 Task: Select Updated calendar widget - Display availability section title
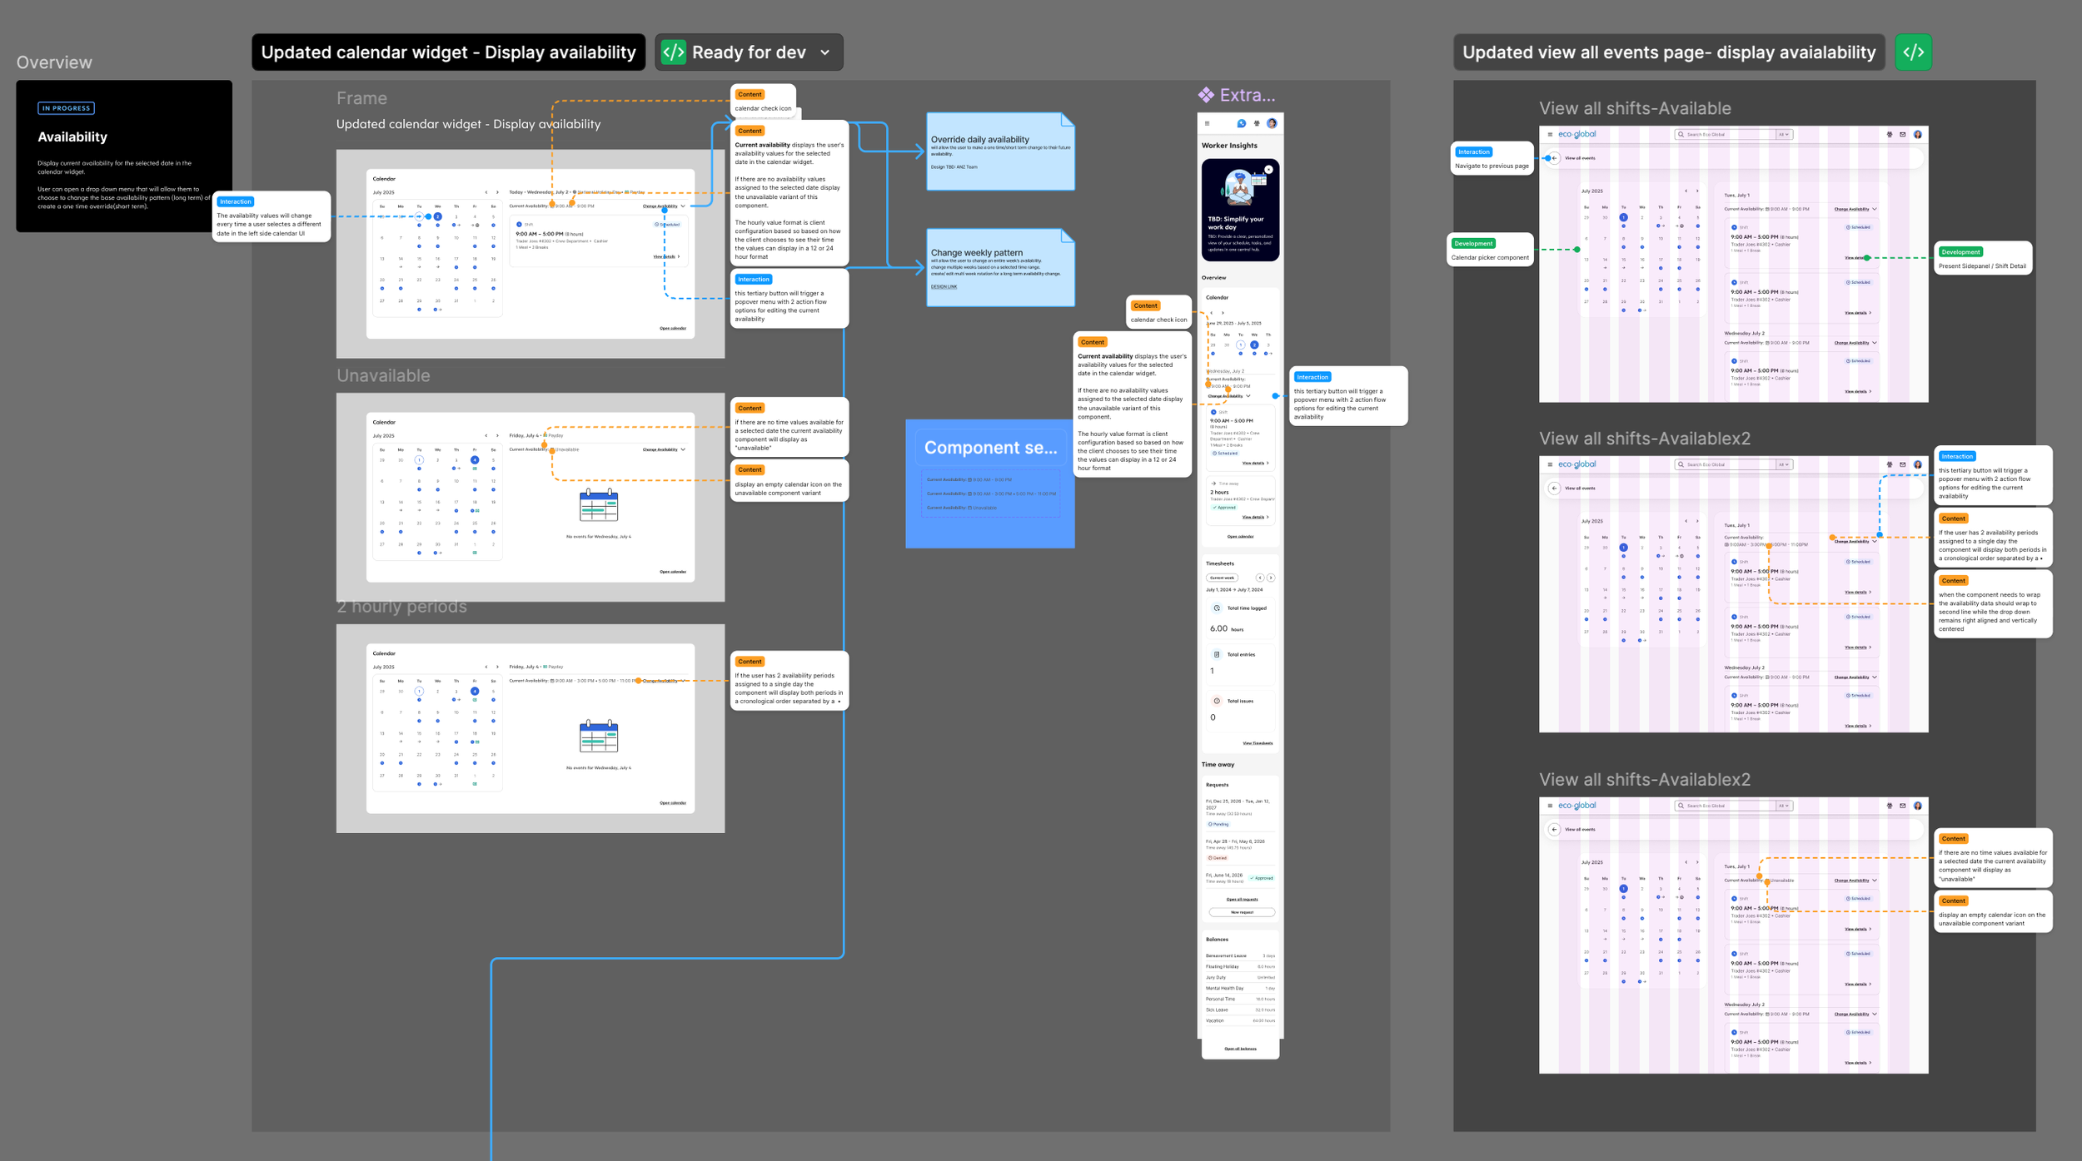[x=448, y=52]
